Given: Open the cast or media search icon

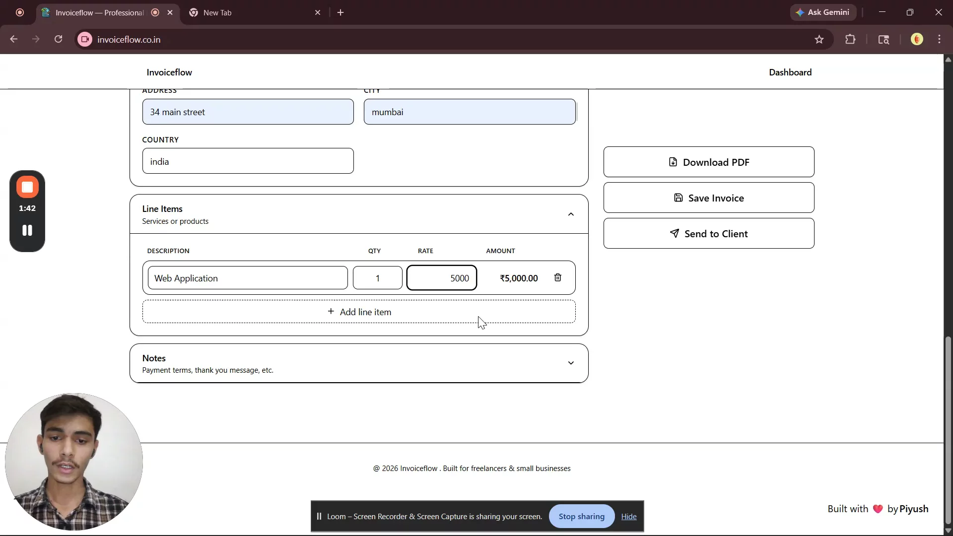Looking at the screenshot, I should click(x=884, y=39).
